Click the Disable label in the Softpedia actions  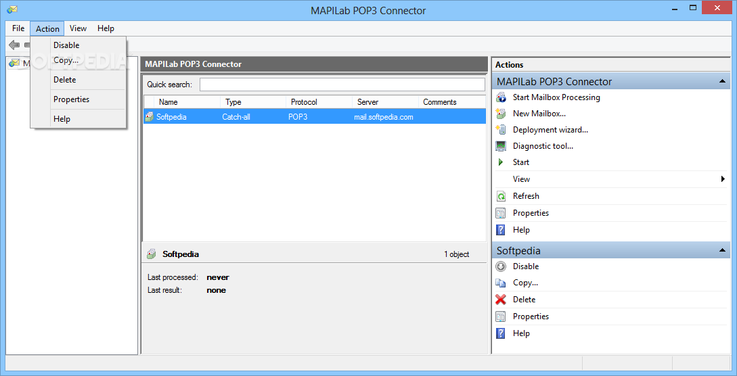(x=526, y=266)
